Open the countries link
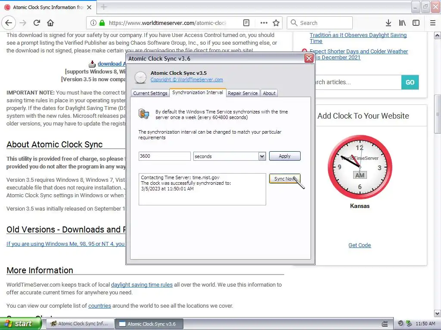The width and height of the screenshot is (441, 330). coord(99,306)
